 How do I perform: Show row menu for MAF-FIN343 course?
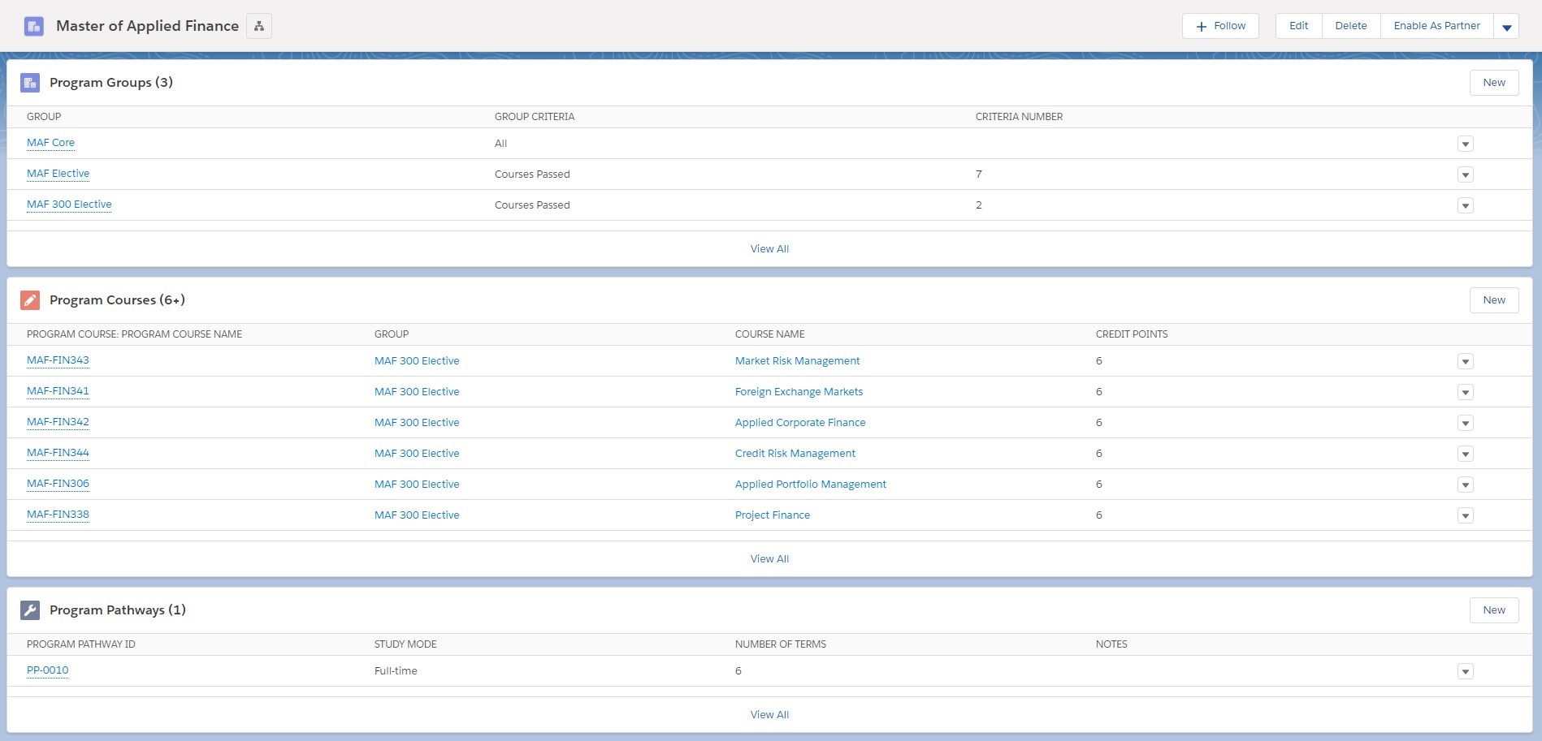point(1465,362)
